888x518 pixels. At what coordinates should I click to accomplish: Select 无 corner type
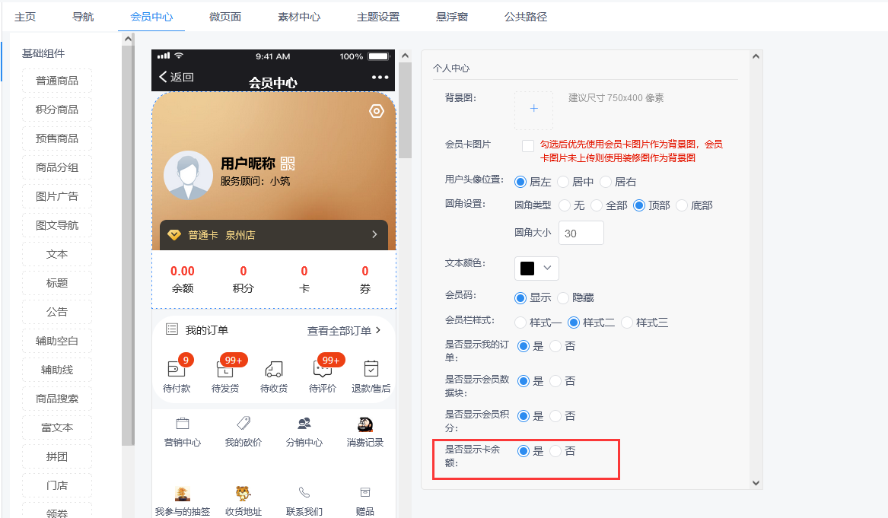click(x=565, y=205)
